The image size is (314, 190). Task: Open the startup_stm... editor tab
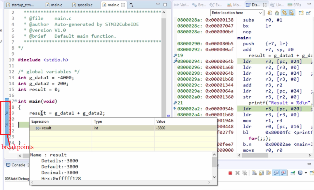pyautogui.click(x=20, y=5)
